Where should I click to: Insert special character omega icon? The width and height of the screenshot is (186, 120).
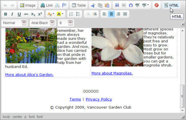click(x=131, y=6)
